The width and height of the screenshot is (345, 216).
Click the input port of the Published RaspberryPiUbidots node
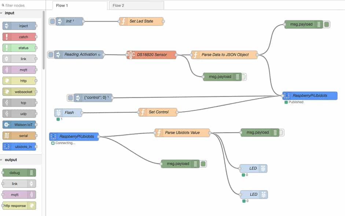click(x=282, y=96)
